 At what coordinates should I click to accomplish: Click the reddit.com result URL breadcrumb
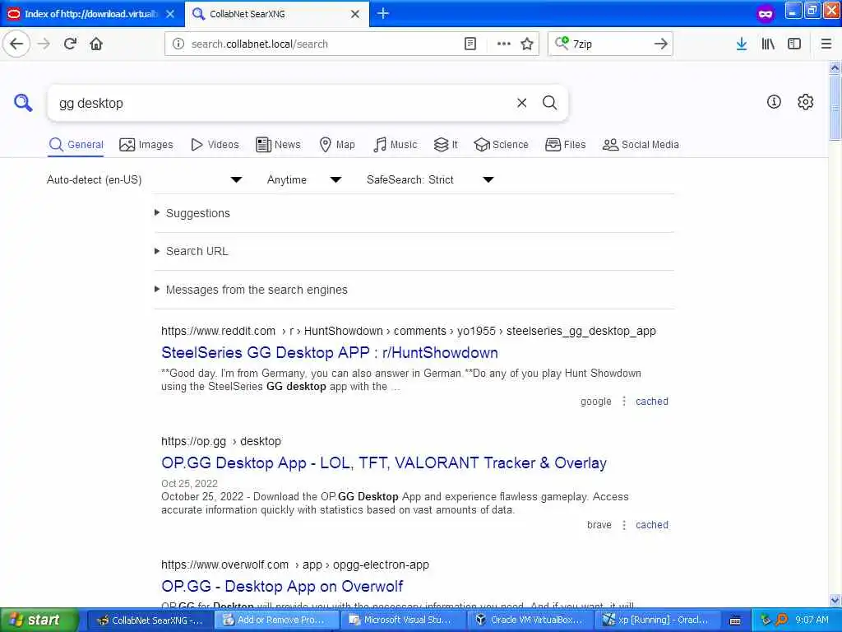(409, 331)
